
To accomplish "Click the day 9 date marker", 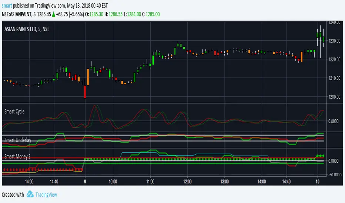I will click(85, 182).
